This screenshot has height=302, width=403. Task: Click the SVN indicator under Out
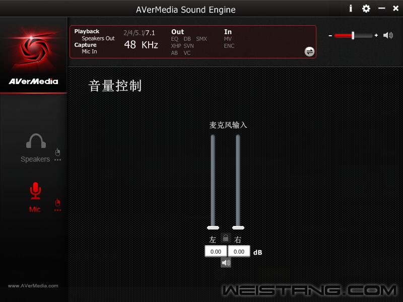coord(188,46)
